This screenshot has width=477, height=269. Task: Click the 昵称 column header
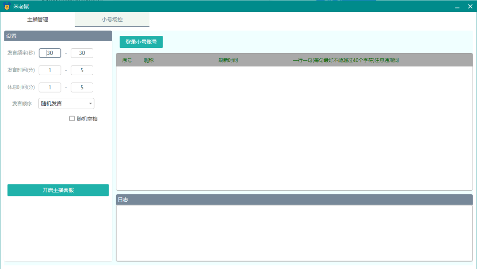pos(149,60)
